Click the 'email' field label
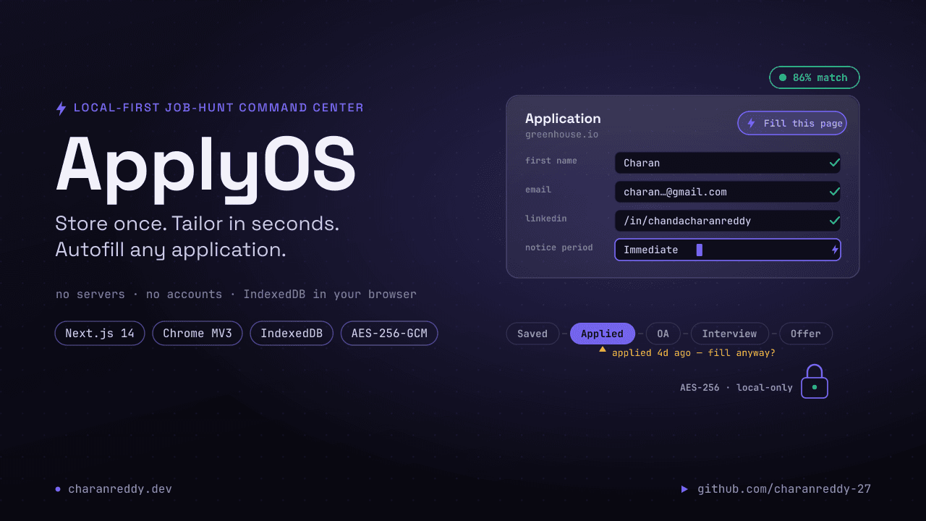 [538, 190]
